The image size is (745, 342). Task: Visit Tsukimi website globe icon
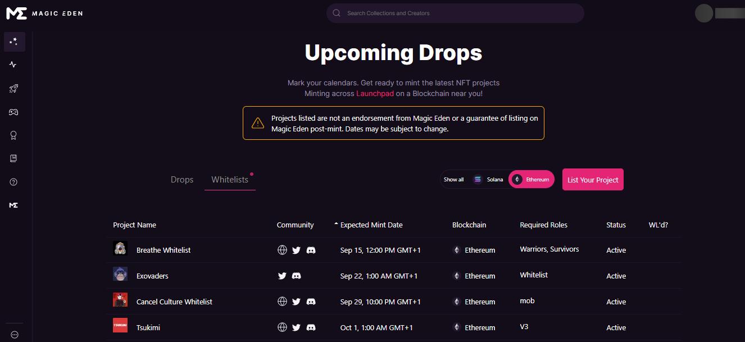tap(283, 328)
